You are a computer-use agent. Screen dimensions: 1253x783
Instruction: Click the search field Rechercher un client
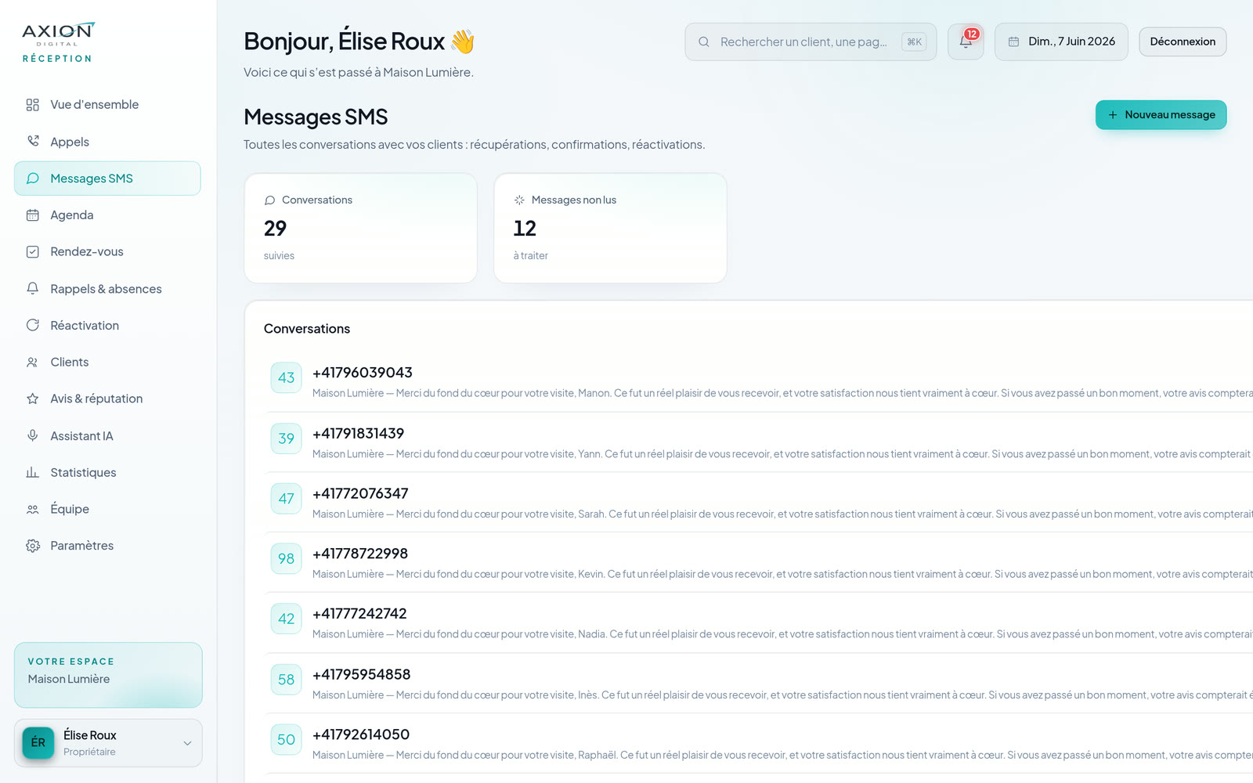811,41
